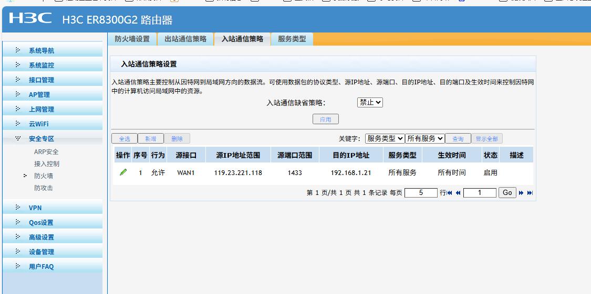Go to next page arrow icon
The height and width of the screenshot is (294, 591).
(x=521, y=193)
